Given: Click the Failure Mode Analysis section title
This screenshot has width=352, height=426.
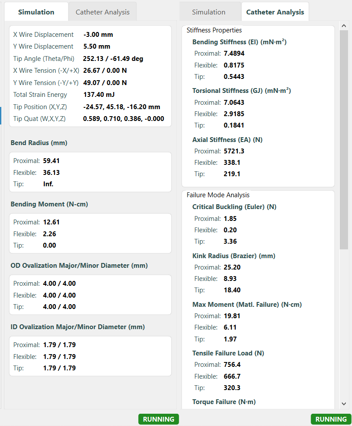Looking at the screenshot, I should [218, 195].
